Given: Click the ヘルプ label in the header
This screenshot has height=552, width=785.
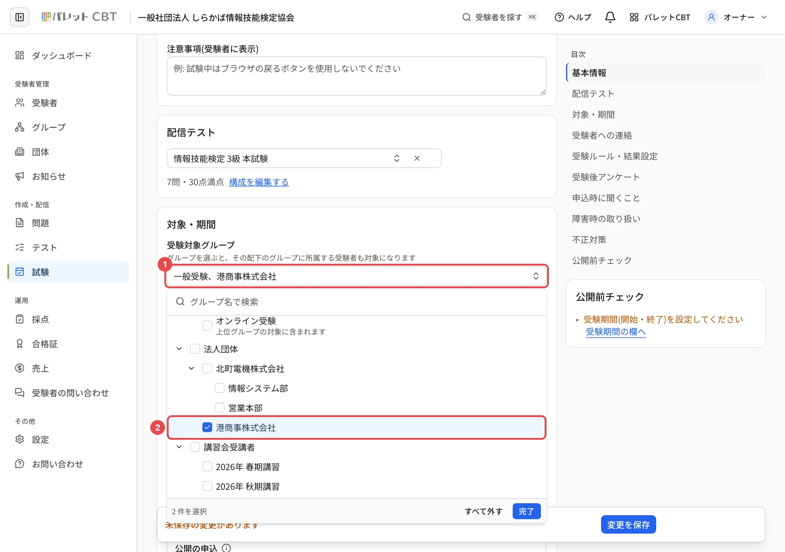Looking at the screenshot, I should pyautogui.click(x=580, y=17).
